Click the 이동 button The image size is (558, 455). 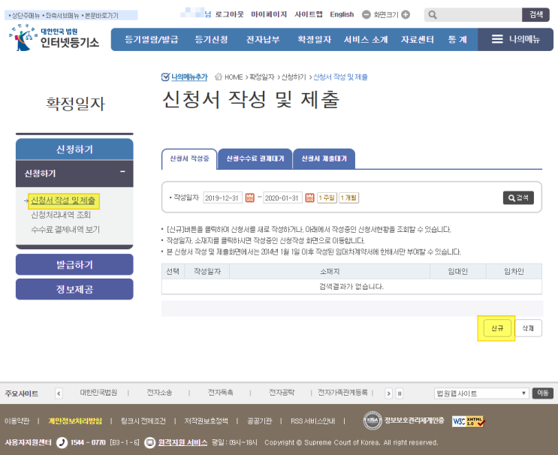click(543, 393)
